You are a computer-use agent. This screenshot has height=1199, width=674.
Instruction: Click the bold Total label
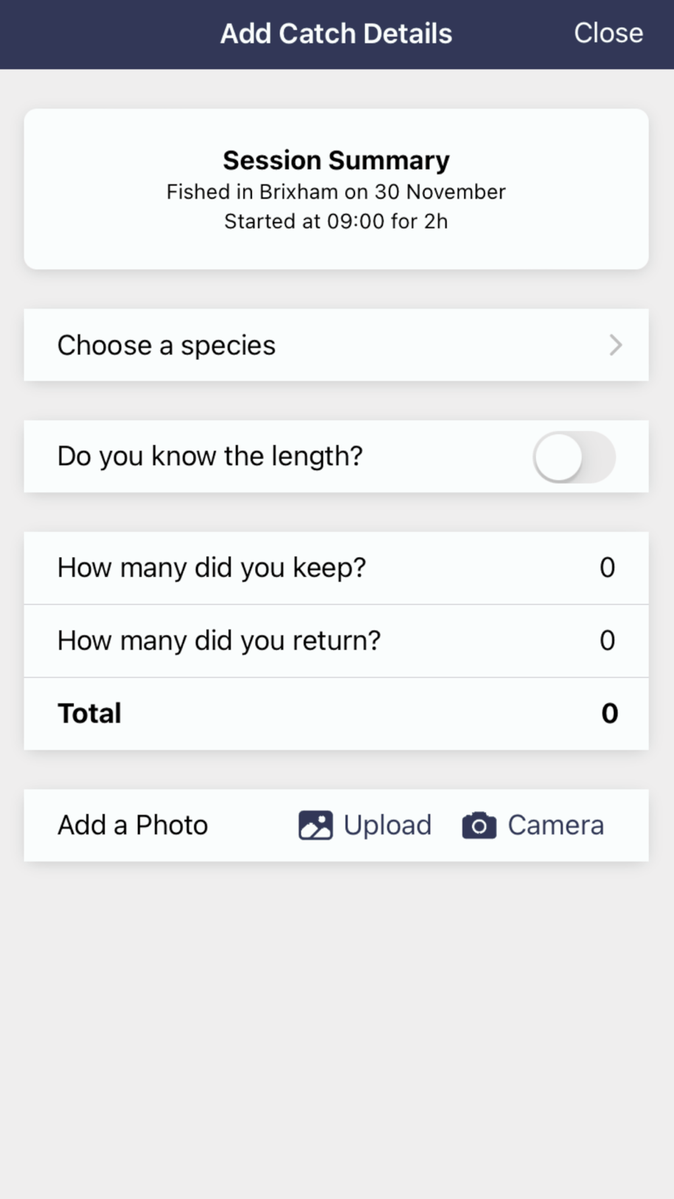click(x=90, y=713)
